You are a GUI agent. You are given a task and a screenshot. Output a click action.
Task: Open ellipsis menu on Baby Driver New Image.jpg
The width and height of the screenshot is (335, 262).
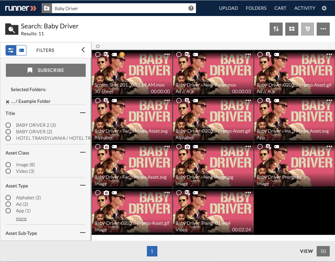tap(248, 146)
